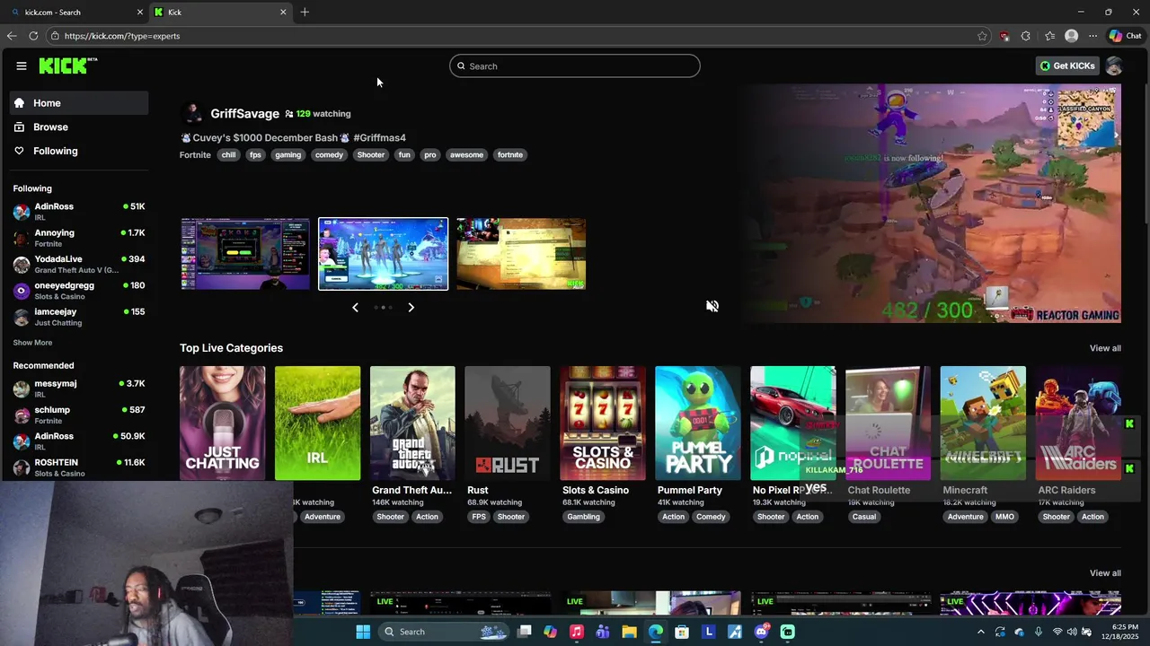This screenshot has height=646, width=1150.
Task: Open schlump recommended channel
Action: [79, 415]
